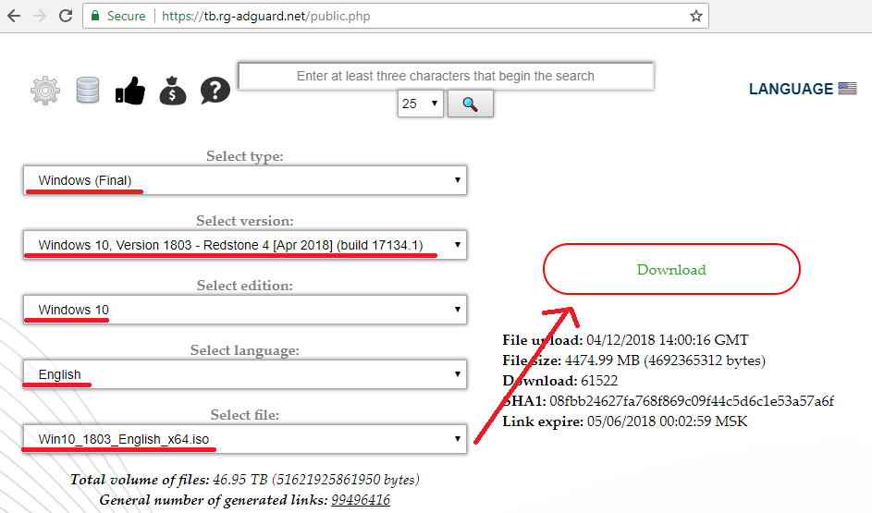Click the magnifier search button
Viewport: 872px width, 513px height.
470,104
